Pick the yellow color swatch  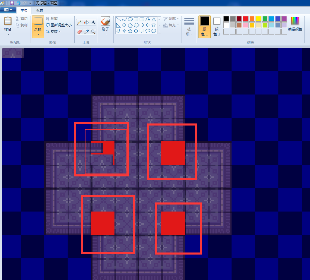[x=258, y=19]
